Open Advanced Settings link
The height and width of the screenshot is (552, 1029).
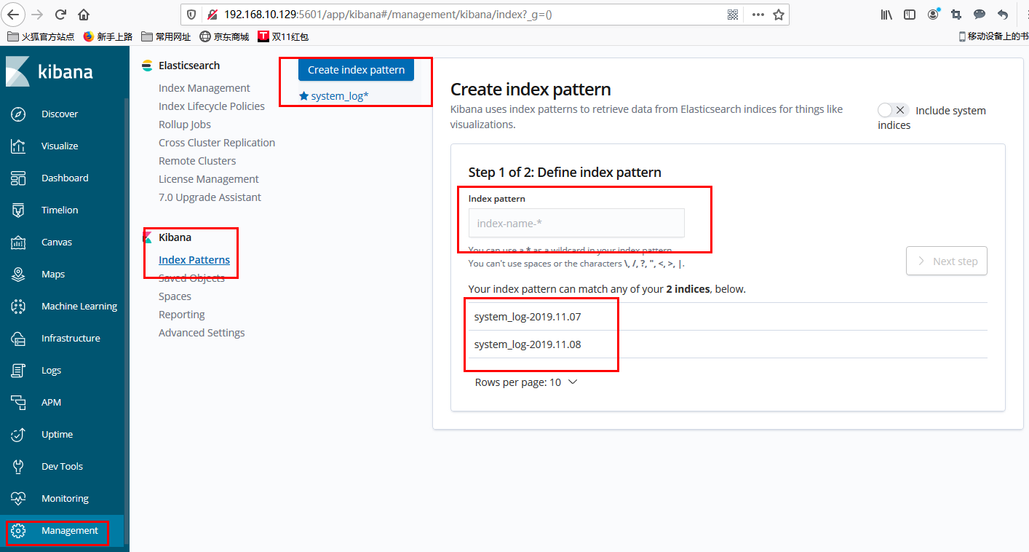202,333
